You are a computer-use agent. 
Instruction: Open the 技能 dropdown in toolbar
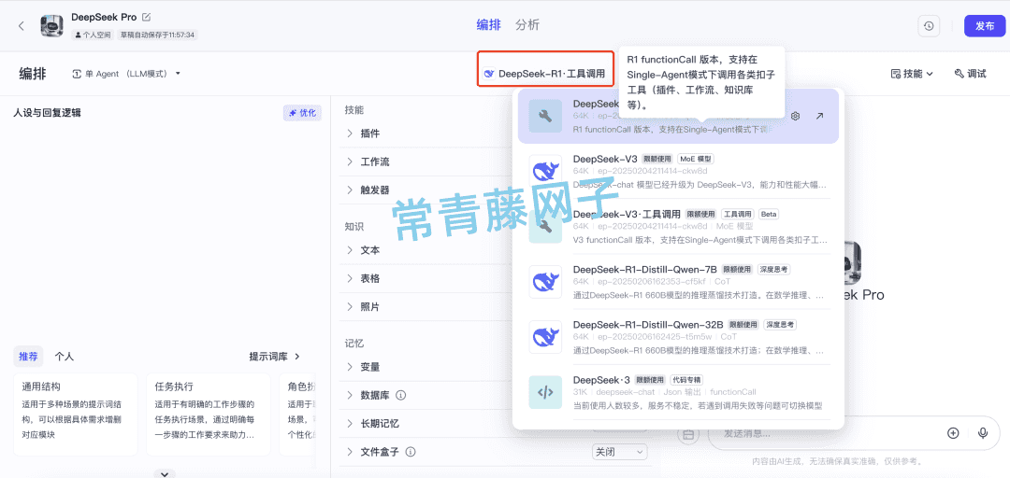pyautogui.click(x=912, y=74)
